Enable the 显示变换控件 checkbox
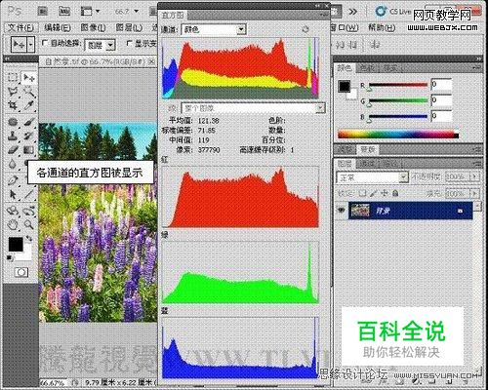The height and width of the screenshot is (390, 488). click(130, 43)
